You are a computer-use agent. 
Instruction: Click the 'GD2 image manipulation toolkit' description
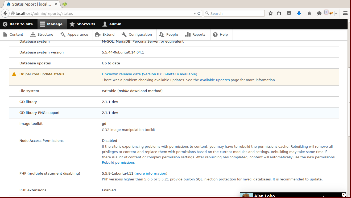129,130
